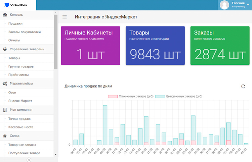Expand the Моя компания section
The image size is (252, 162).
27,110
